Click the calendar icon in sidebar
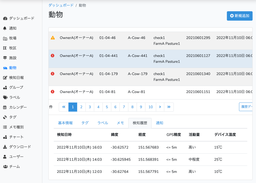256x183 pixels. click(5, 107)
